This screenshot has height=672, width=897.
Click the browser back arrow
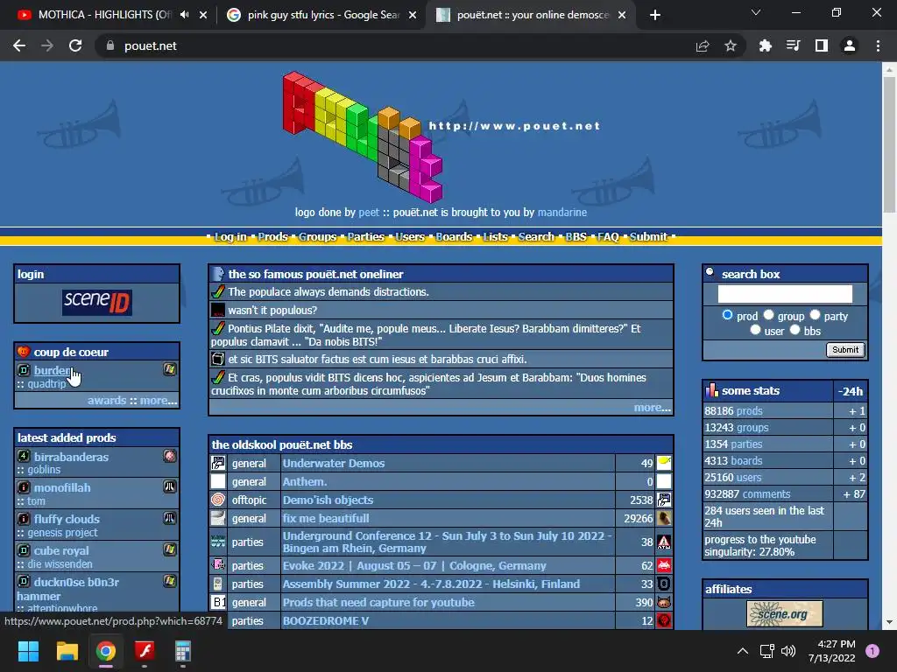(19, 45)
